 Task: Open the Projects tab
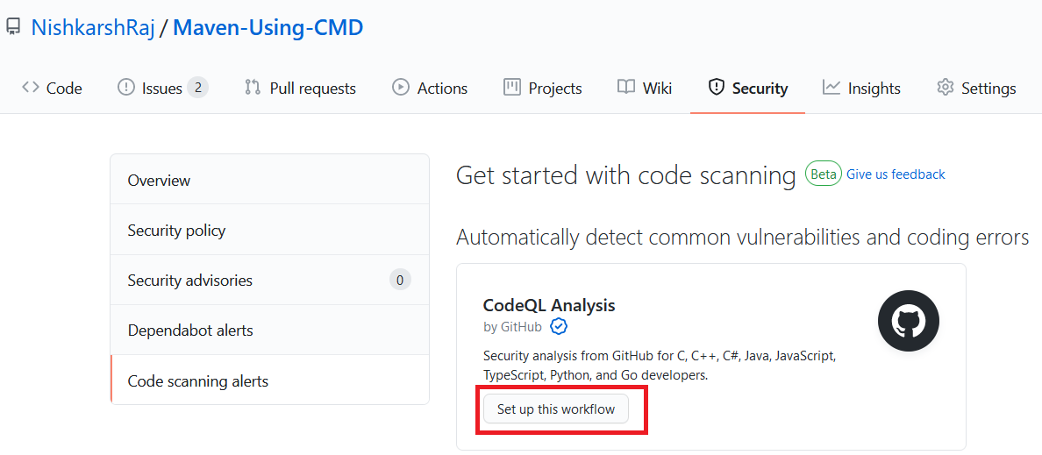coord(542,88)
